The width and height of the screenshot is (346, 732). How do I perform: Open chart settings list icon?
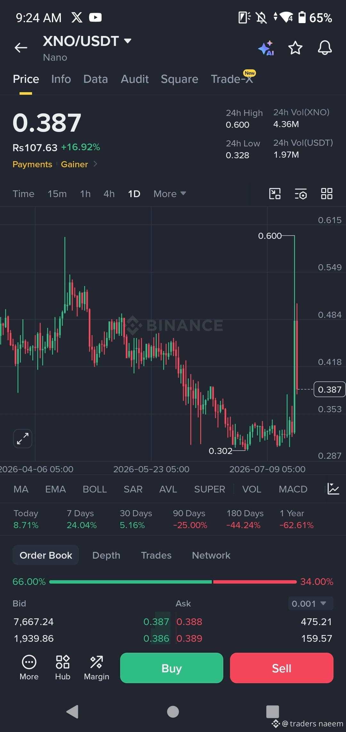(x=301, y=194)
